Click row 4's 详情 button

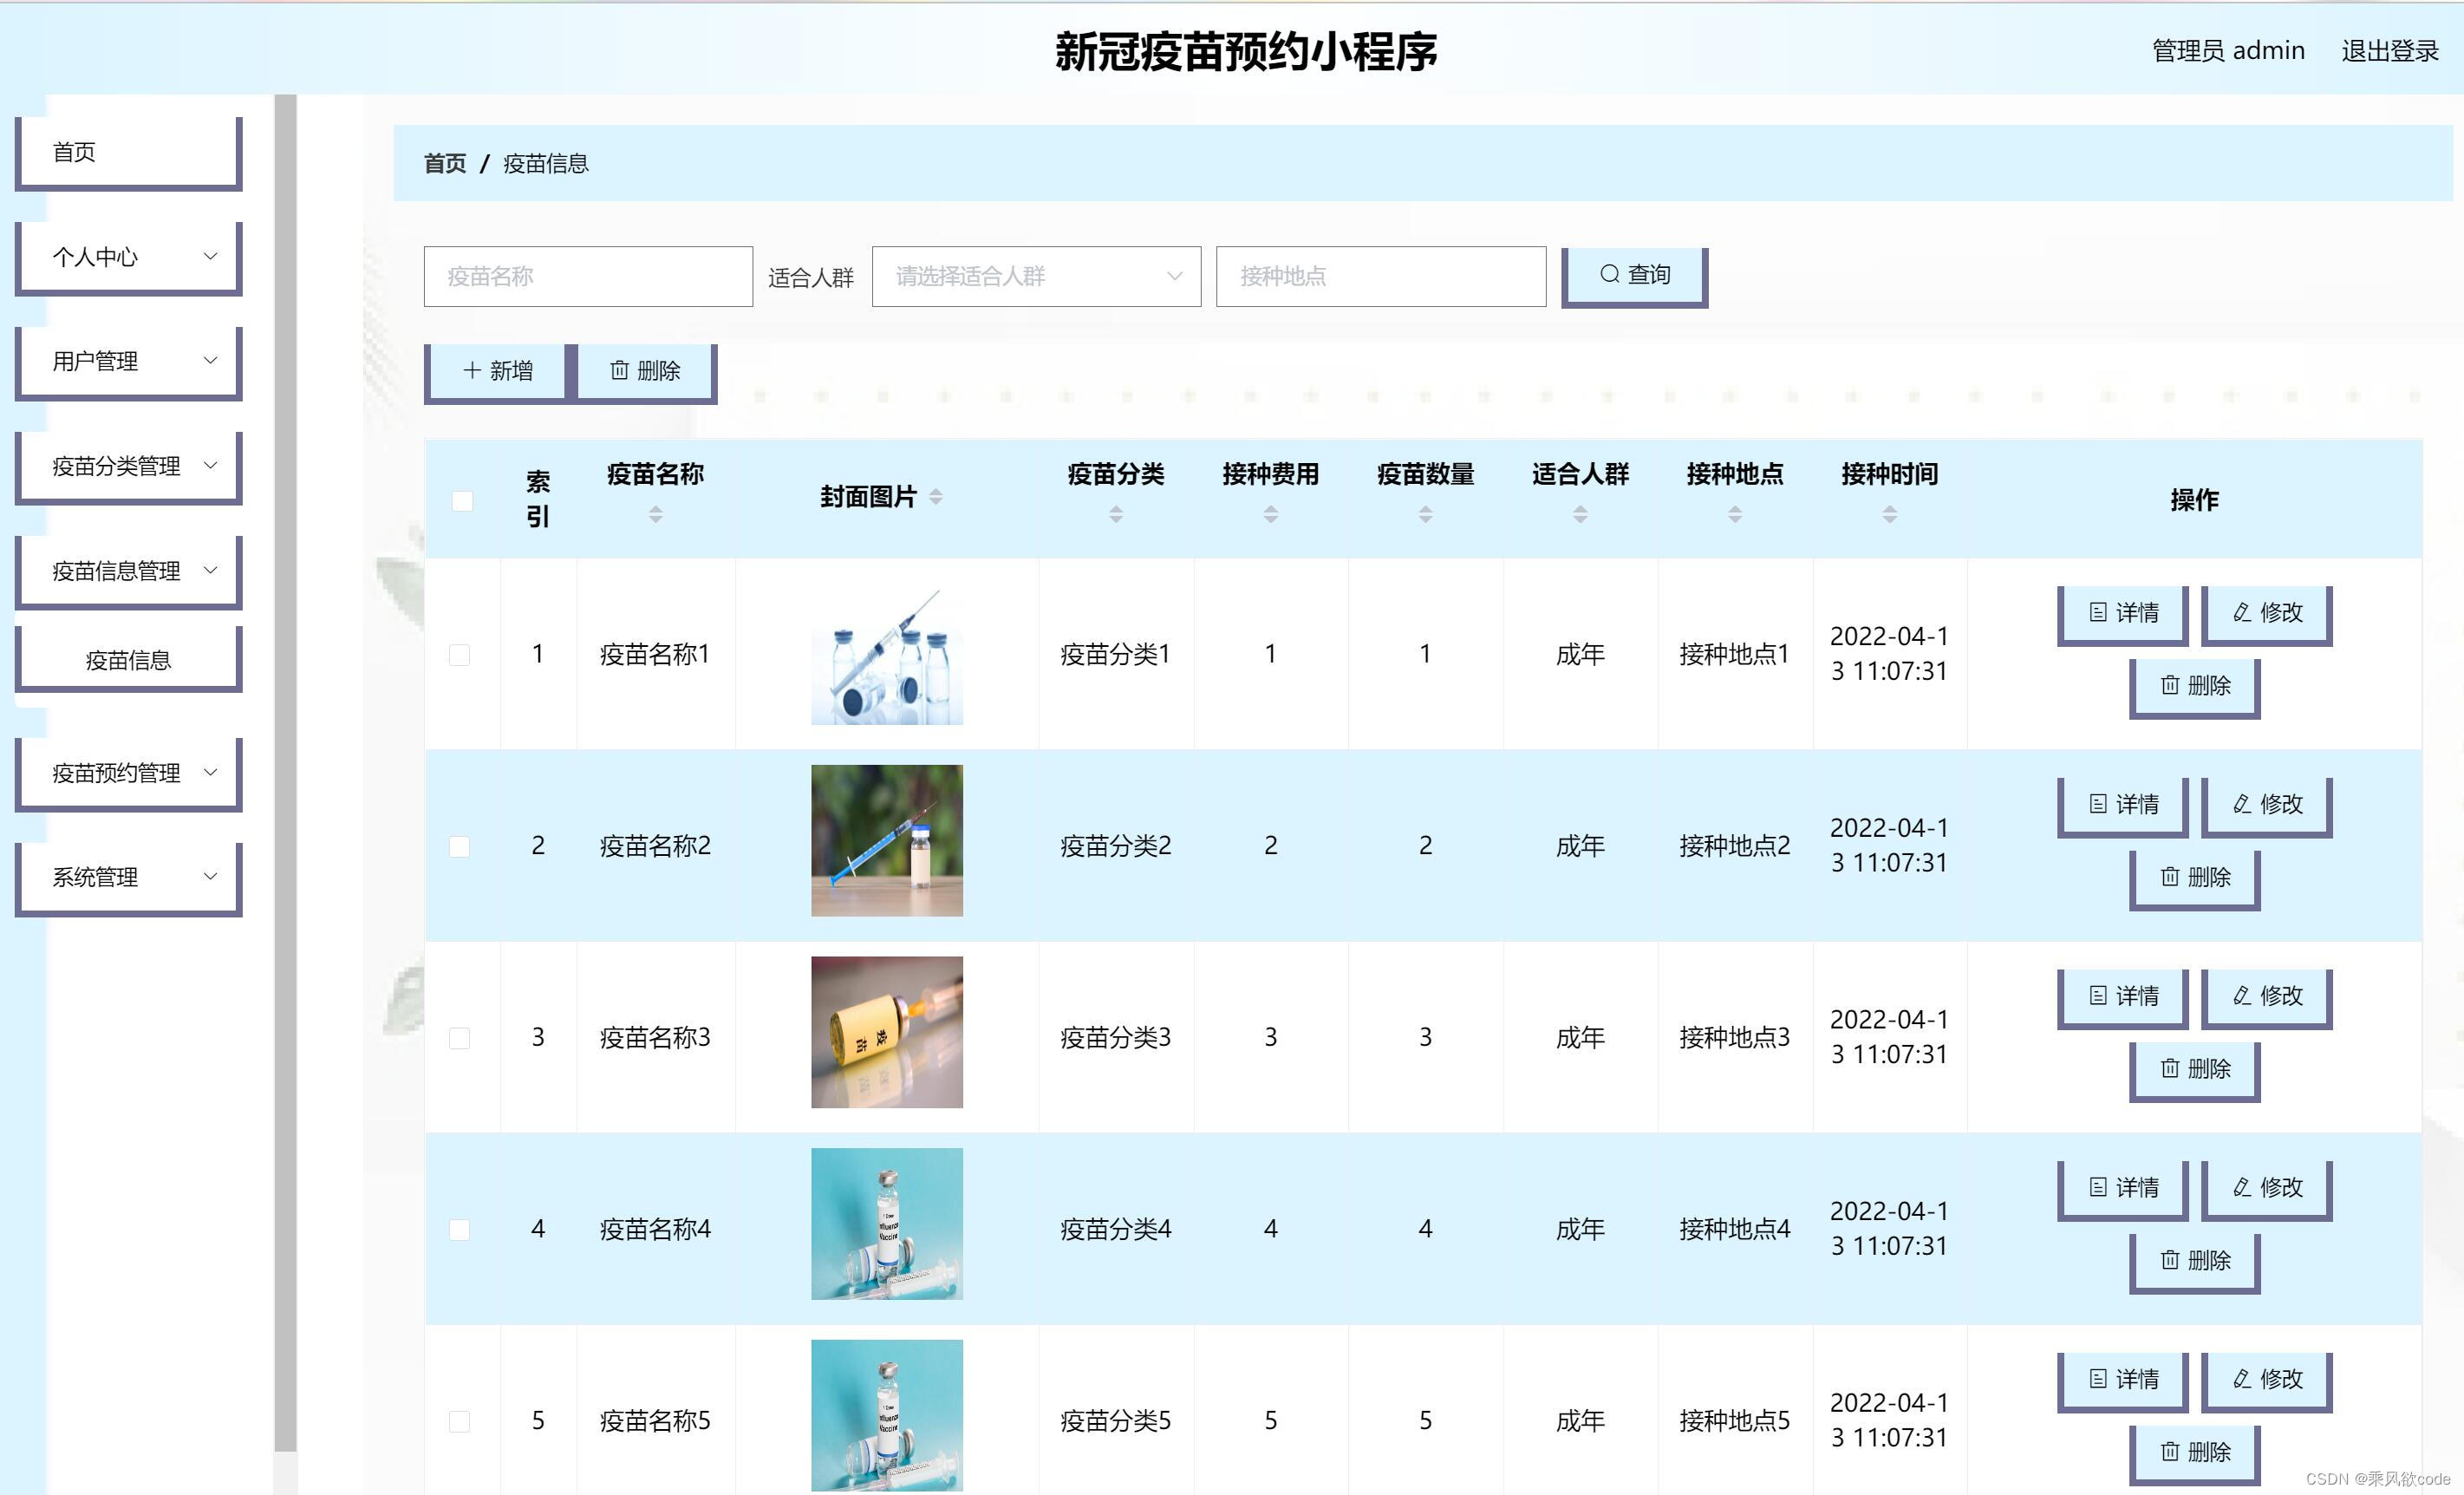[2122, 1187]
